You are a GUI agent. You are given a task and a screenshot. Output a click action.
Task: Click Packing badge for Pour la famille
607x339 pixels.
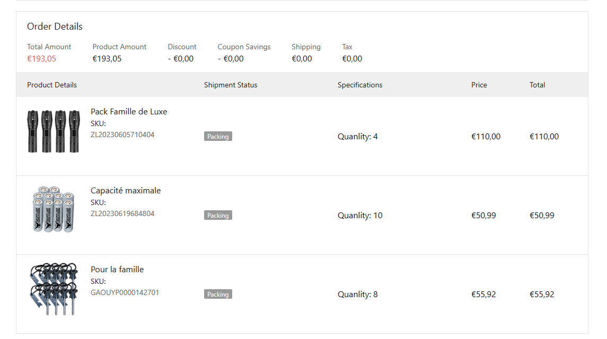click(218, 295)
